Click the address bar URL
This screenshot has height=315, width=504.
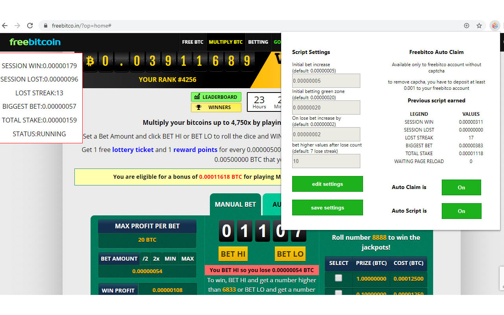click(x=82, y=26)
